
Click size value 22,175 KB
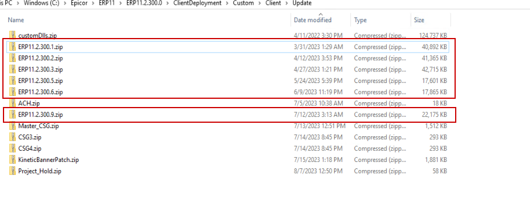(x=434, y=115)
